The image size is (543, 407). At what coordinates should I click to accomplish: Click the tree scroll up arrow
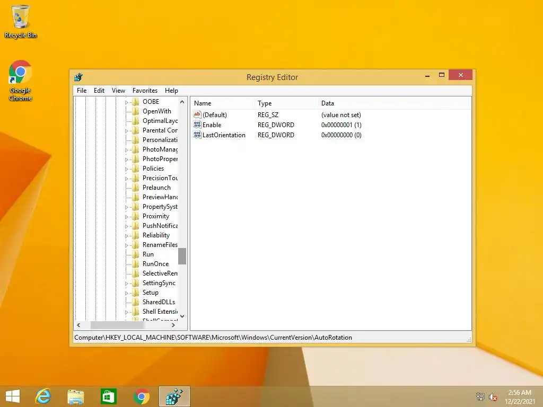tap(182, 102)
